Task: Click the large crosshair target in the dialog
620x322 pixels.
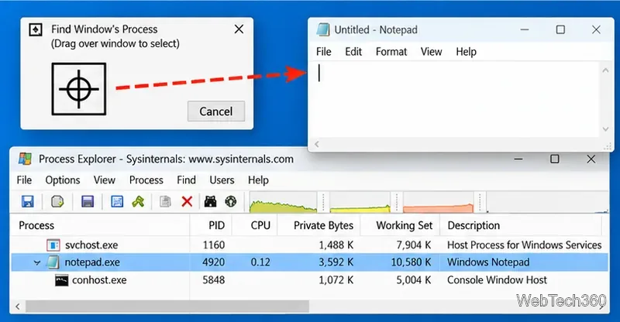Action: pos(79,89)
